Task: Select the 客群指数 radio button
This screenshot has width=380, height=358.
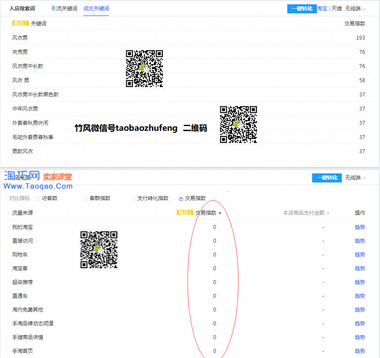Action: (x=85, y=199)
